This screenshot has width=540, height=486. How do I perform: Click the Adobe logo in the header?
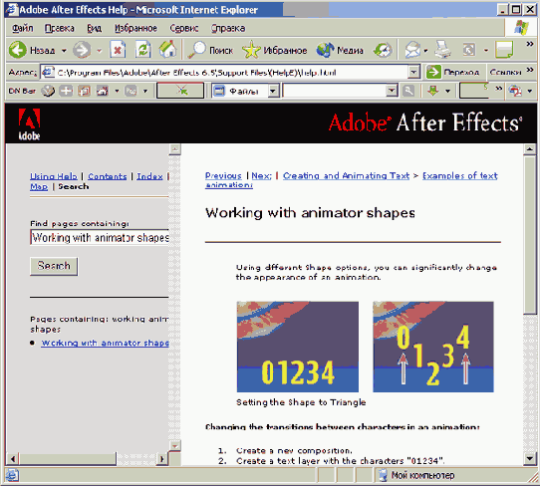click(29, 123)
